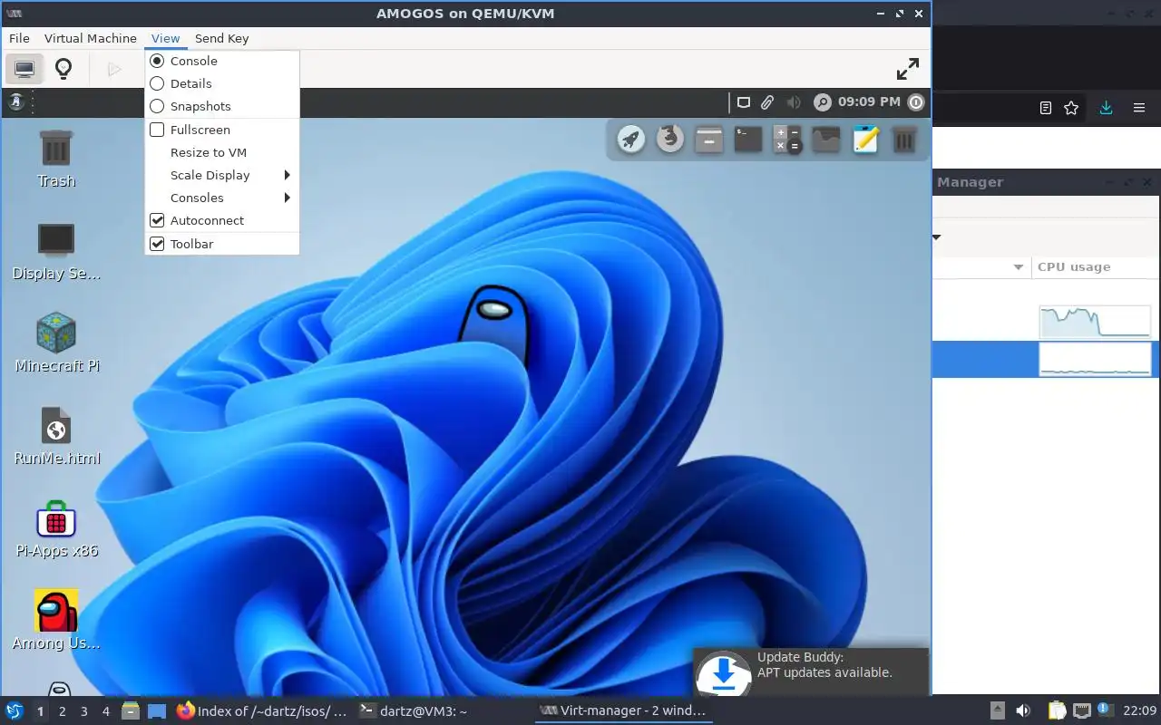1161x725 pixels.
Task: Bookmark page with Firefox star icon
Action: [x=1071, y=108]
